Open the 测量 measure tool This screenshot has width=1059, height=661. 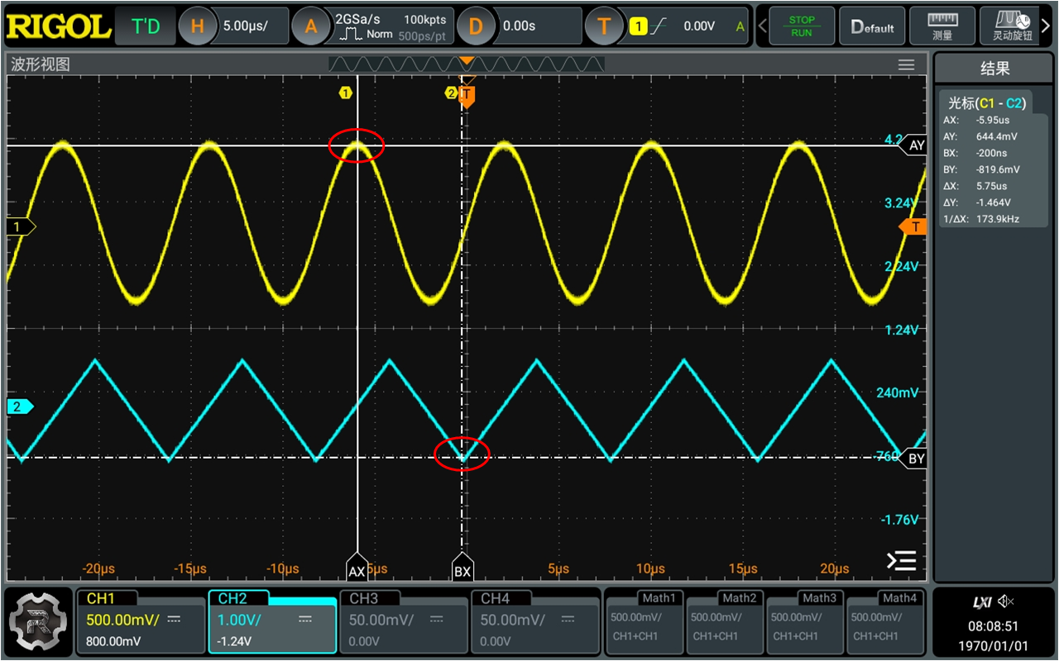coord(942,26)
